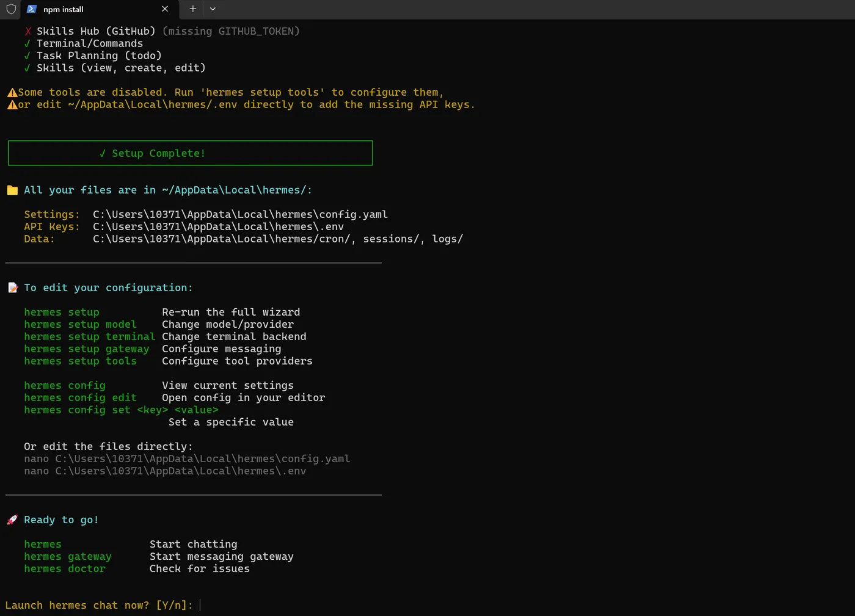The height and width of the screenshot is (616, 855).
Task: Click the shield icon in title bar
Action: point(11,9)
